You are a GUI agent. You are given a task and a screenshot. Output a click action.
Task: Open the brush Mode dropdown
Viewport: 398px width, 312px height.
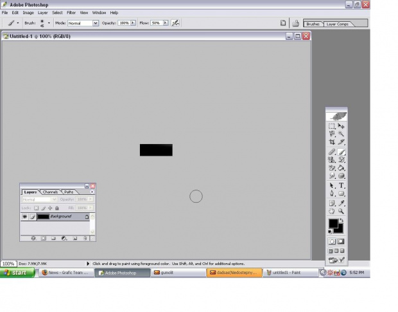click(x=96, y=23)
